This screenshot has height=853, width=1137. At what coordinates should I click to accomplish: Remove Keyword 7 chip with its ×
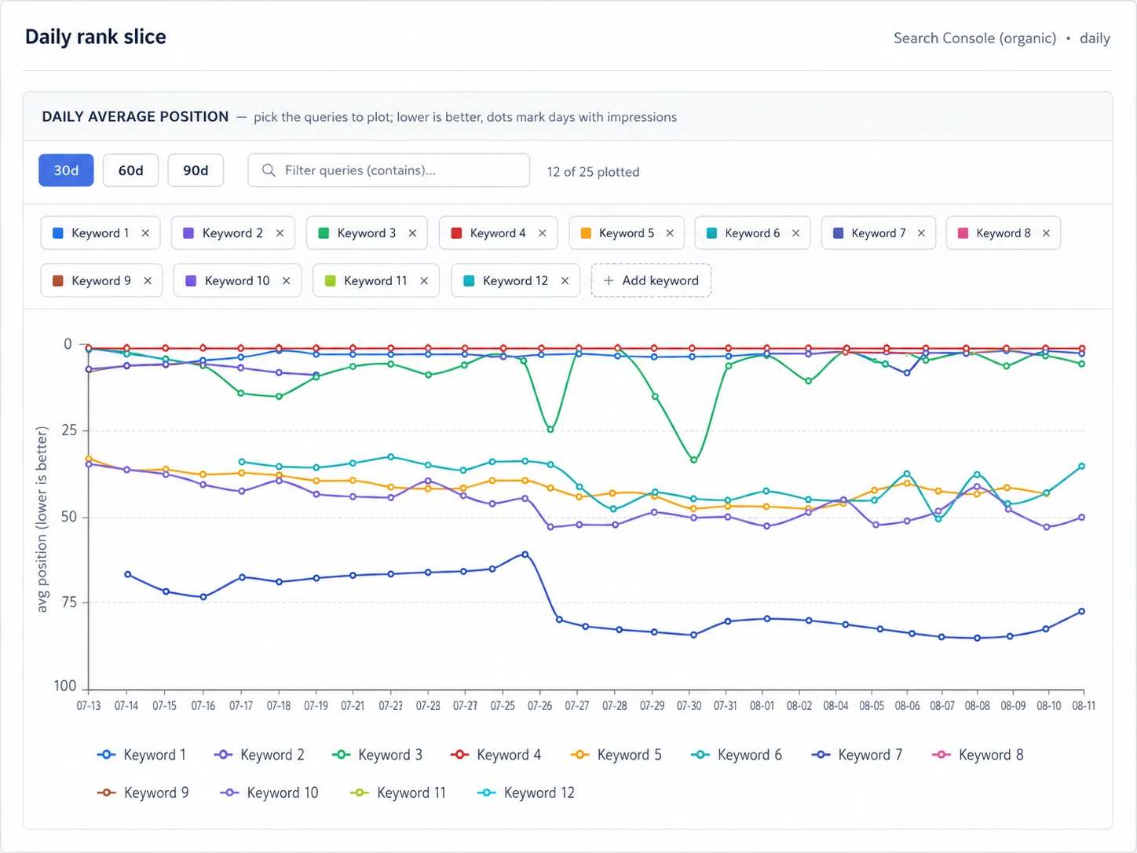(921, 233)
